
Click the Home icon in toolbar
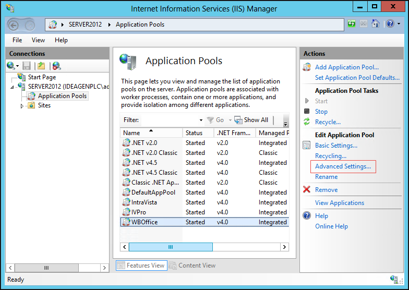click(376, 24)
